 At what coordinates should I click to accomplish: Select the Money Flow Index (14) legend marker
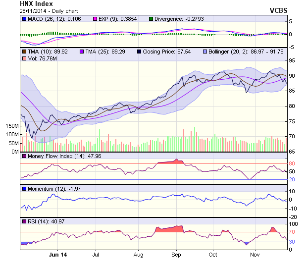(x=24, y=157)
